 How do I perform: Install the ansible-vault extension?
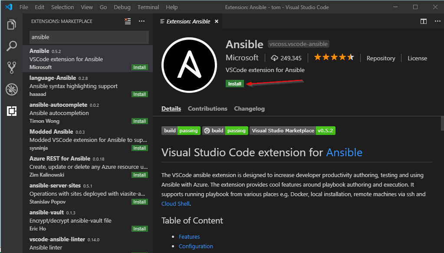click(139, 229)
